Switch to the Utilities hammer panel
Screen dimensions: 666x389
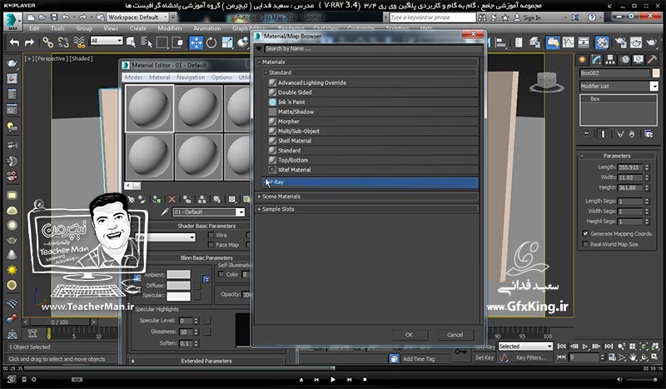click(652, 60)
